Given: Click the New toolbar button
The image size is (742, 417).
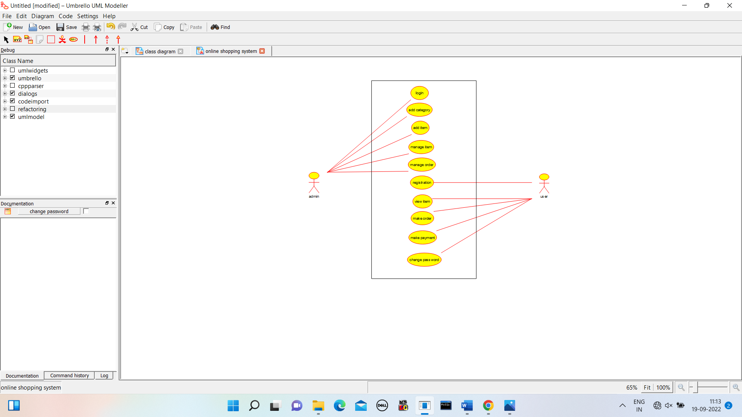Looking at the screenshot, I should 13,27.
